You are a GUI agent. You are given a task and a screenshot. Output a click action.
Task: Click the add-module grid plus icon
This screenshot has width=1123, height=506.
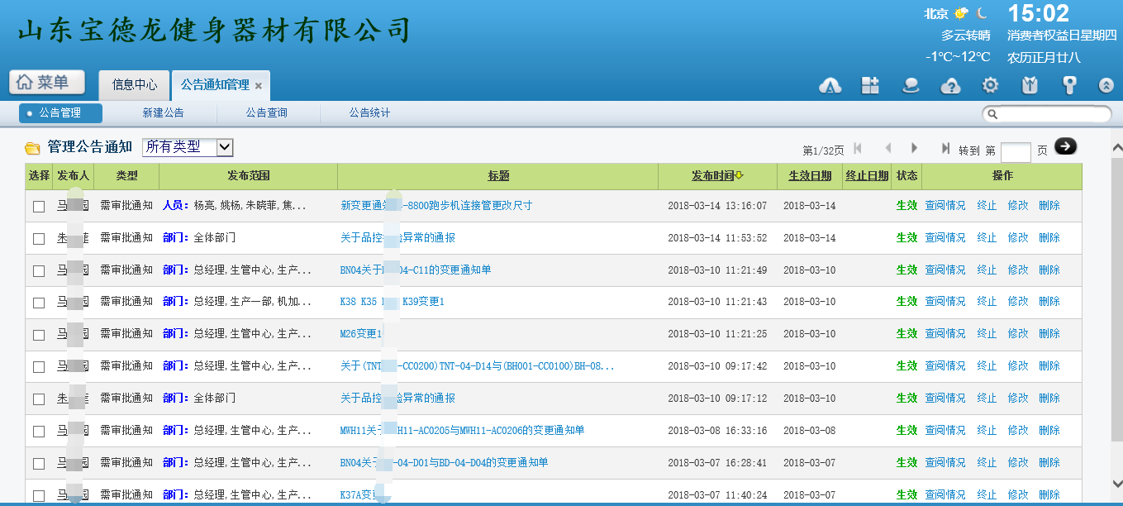pos(870,85)
